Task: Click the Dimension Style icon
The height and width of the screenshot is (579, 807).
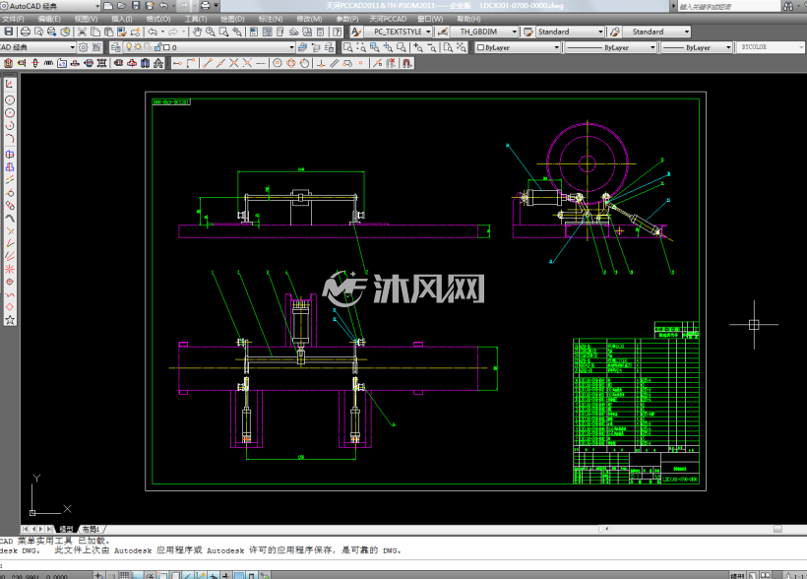Action: click(x=442, y=32)
